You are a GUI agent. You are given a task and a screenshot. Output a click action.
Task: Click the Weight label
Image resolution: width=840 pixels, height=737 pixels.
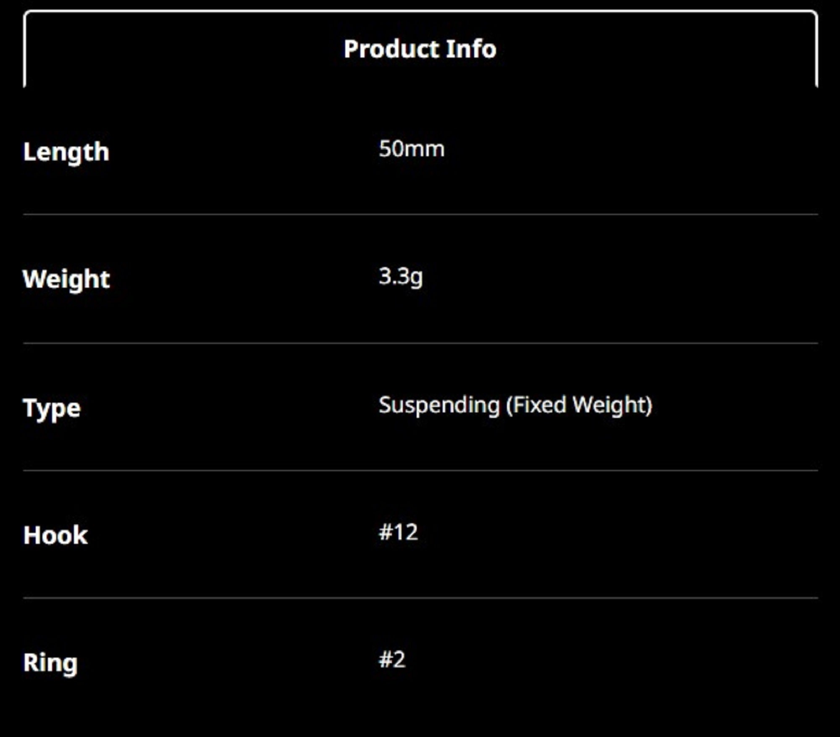(x=66, y=279)
